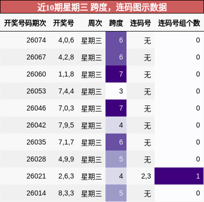Viewport: 204px width, 202px height.
Task: Select the 连码号 column header
Action: click(140, 23)
